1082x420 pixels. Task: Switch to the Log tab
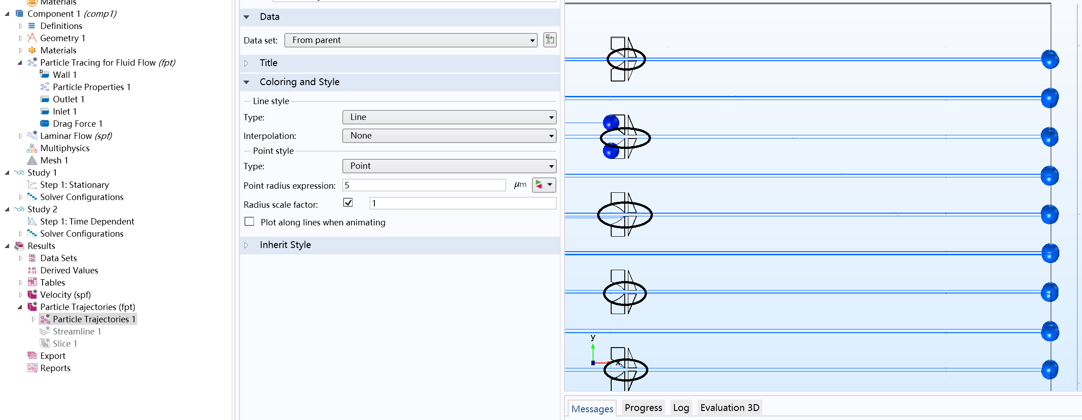coord(680,408)
